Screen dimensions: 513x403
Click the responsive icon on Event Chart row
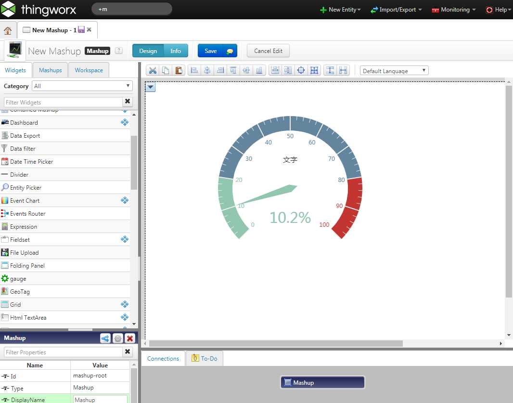tap(125, 200)
